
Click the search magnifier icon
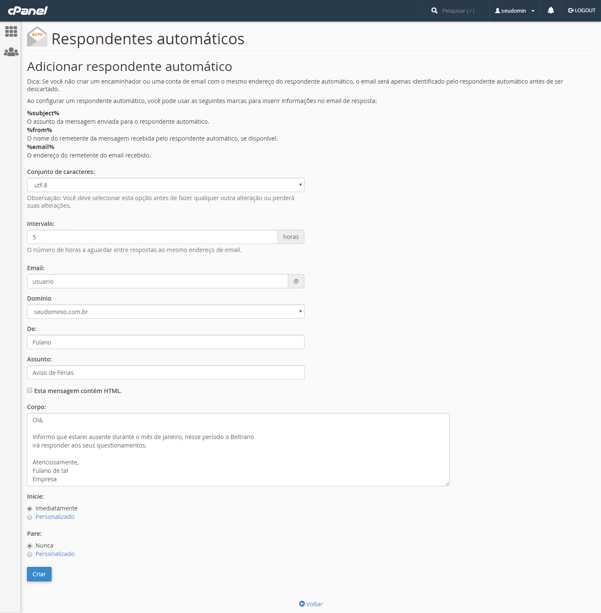click(x=434, y=11)
